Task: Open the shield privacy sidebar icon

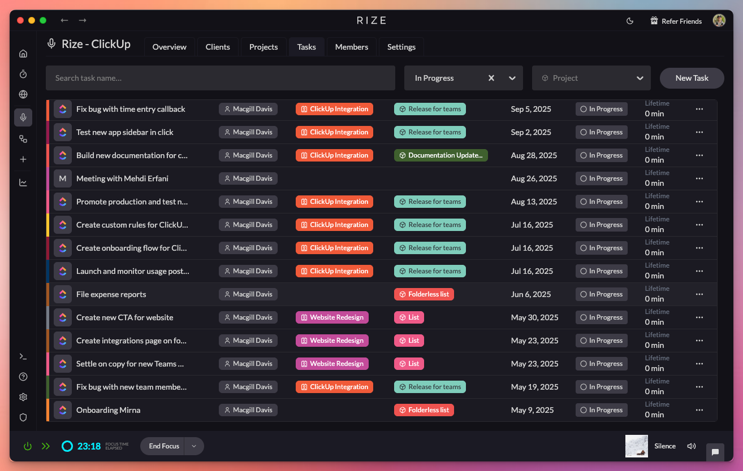Action: click(23, 417)
